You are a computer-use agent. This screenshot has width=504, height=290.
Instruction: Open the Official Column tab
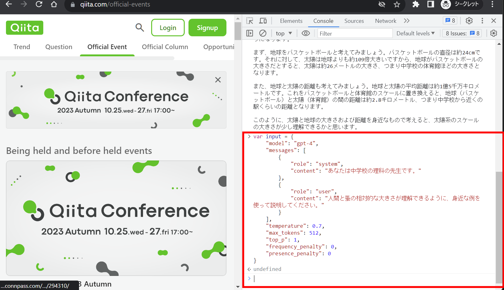pos(165,47)
